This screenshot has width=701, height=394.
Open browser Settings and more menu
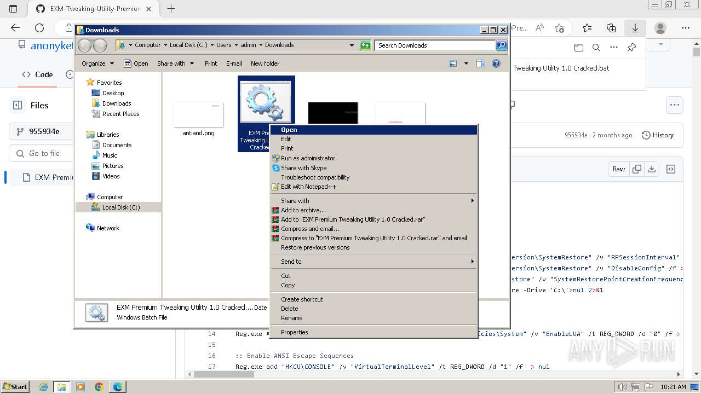686,28
